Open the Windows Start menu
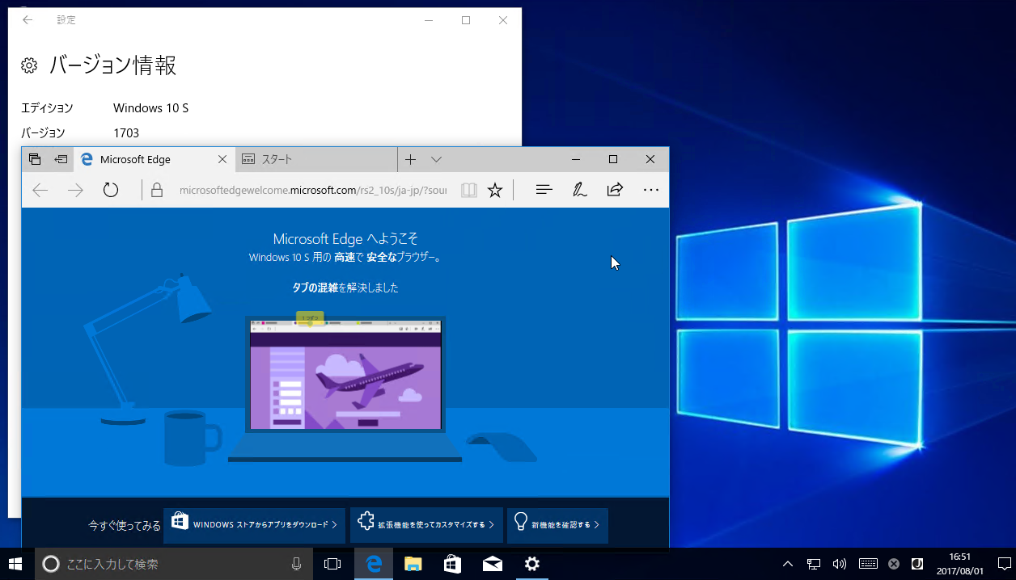Screen dimensions: 1016x580 [x=15, y=564]
